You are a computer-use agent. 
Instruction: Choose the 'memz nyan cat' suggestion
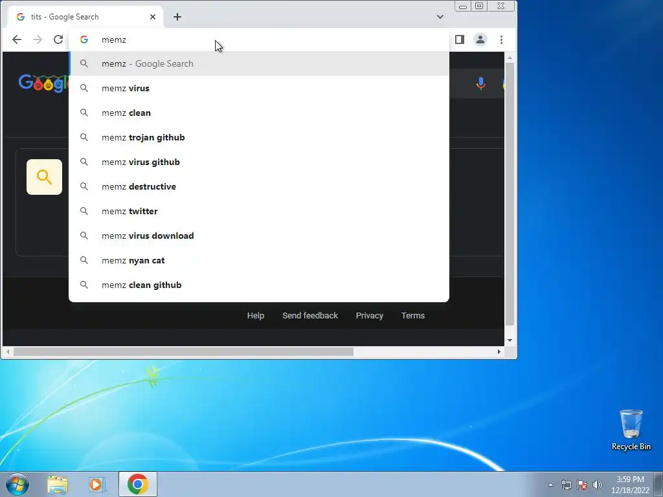[259, 260]
